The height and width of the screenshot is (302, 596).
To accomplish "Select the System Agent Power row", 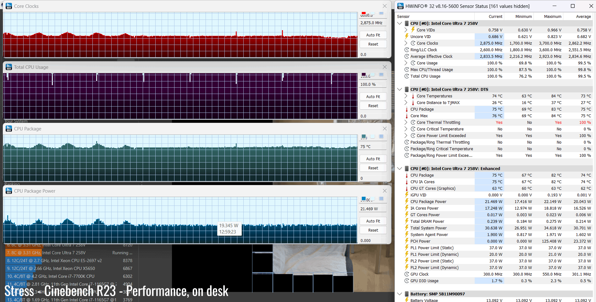I will pos(494,234).
